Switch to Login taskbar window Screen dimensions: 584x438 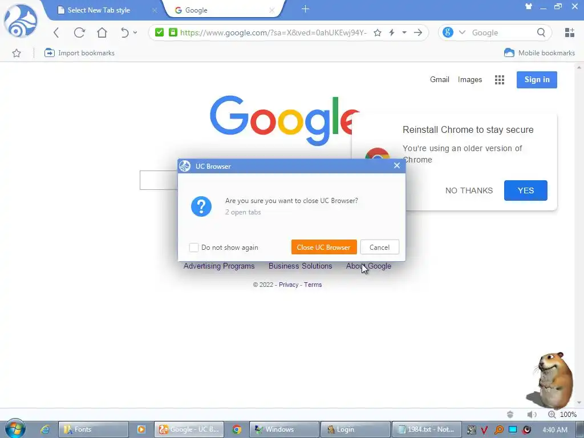[x=355, y=429]
